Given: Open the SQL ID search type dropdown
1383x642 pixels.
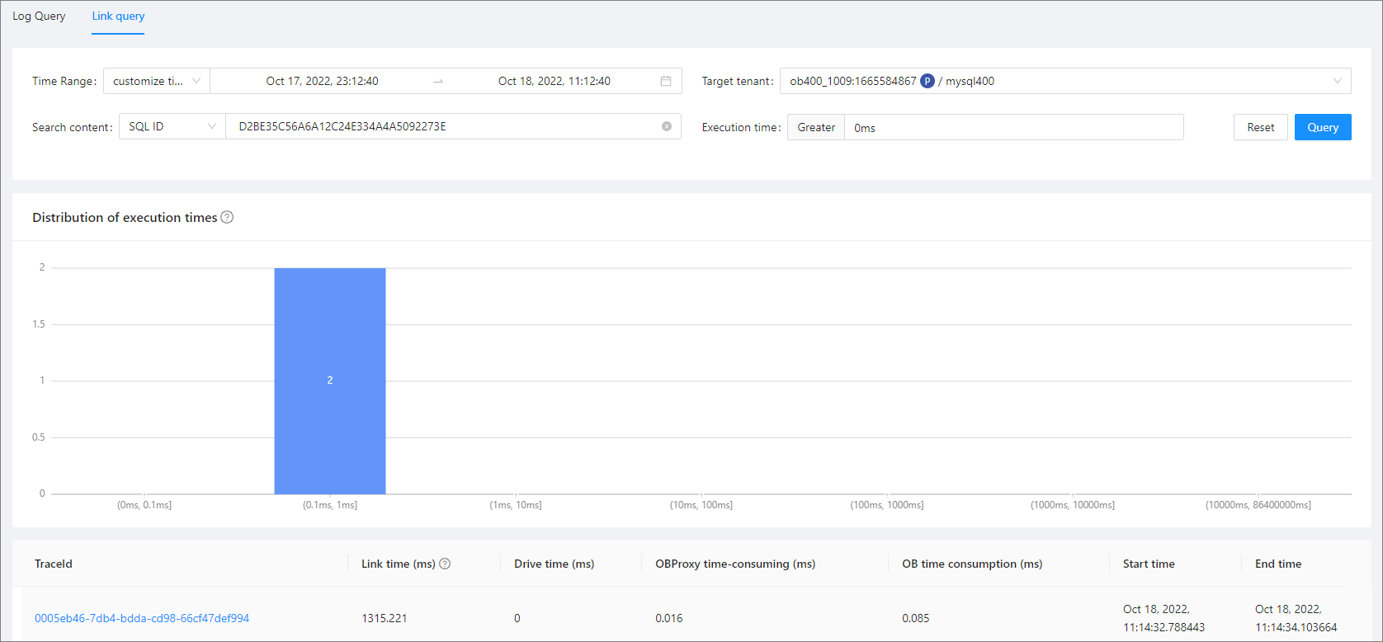Looking at the screenshot, I should 172,126.
